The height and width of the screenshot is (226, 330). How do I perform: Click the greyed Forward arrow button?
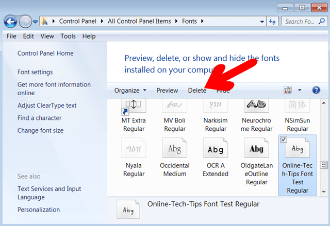click(x=25, y=22)
